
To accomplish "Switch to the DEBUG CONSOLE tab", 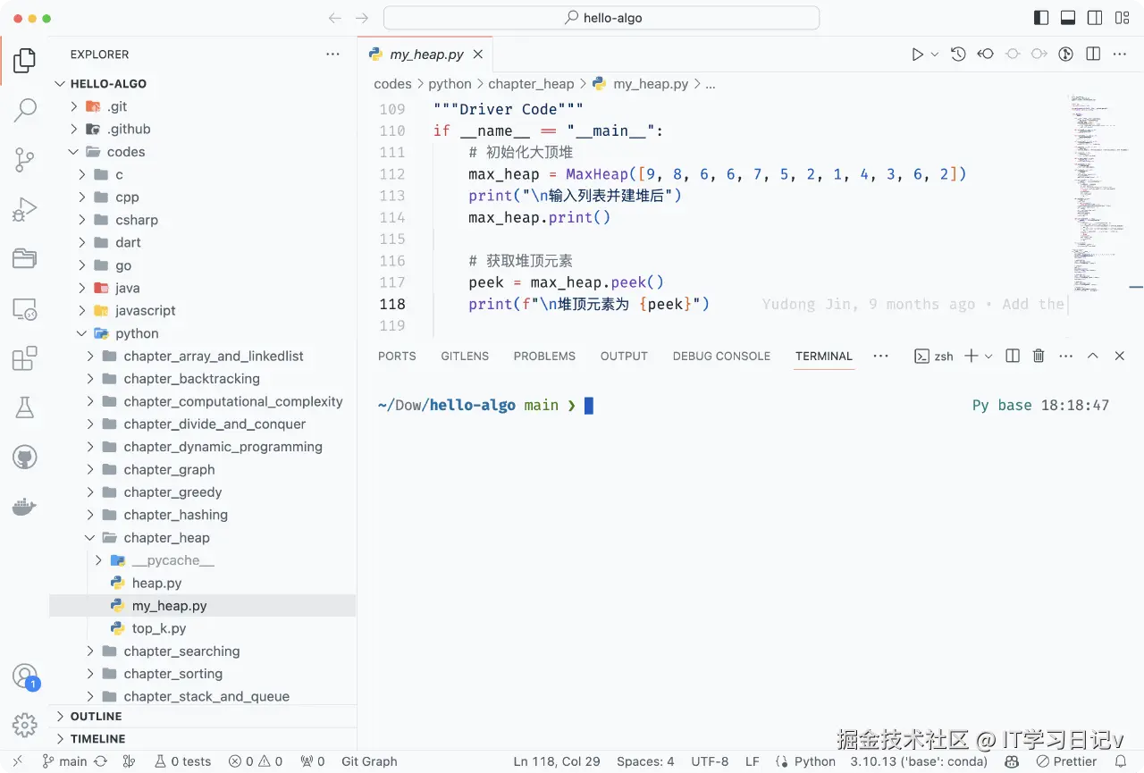I will (721, 356).
